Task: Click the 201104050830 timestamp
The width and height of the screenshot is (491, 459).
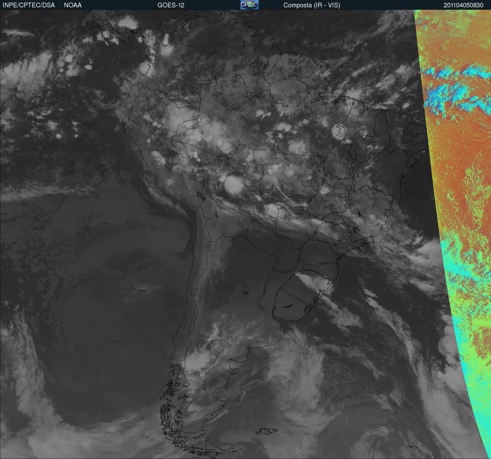Action: pos(463,5)
